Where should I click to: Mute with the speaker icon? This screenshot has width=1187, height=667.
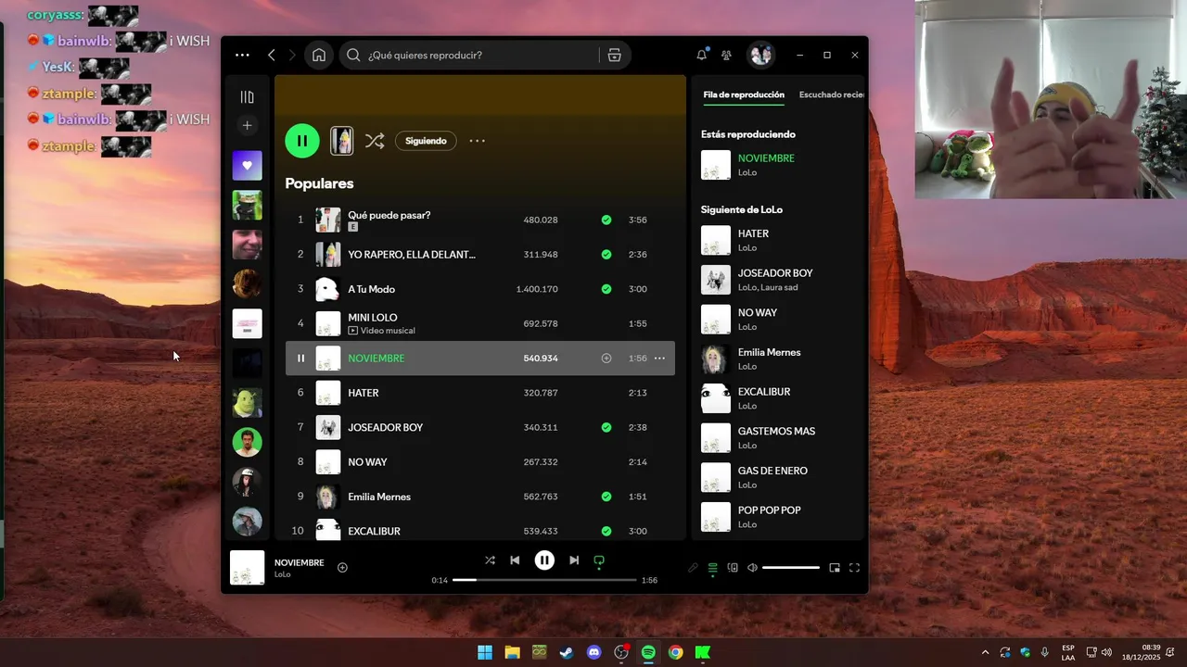752,568
